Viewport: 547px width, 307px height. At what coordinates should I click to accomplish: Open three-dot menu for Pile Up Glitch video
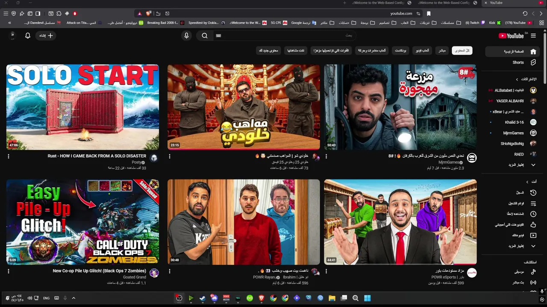click(9, 271)
